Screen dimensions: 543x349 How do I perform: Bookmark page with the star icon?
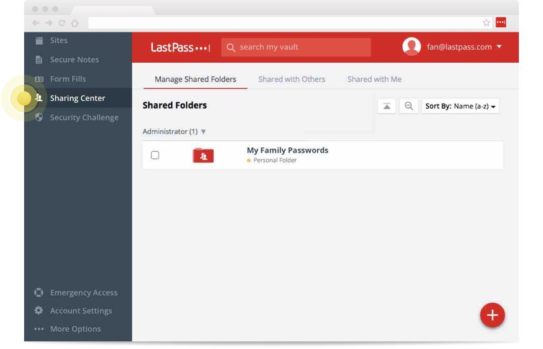click(x=487, y=22)
